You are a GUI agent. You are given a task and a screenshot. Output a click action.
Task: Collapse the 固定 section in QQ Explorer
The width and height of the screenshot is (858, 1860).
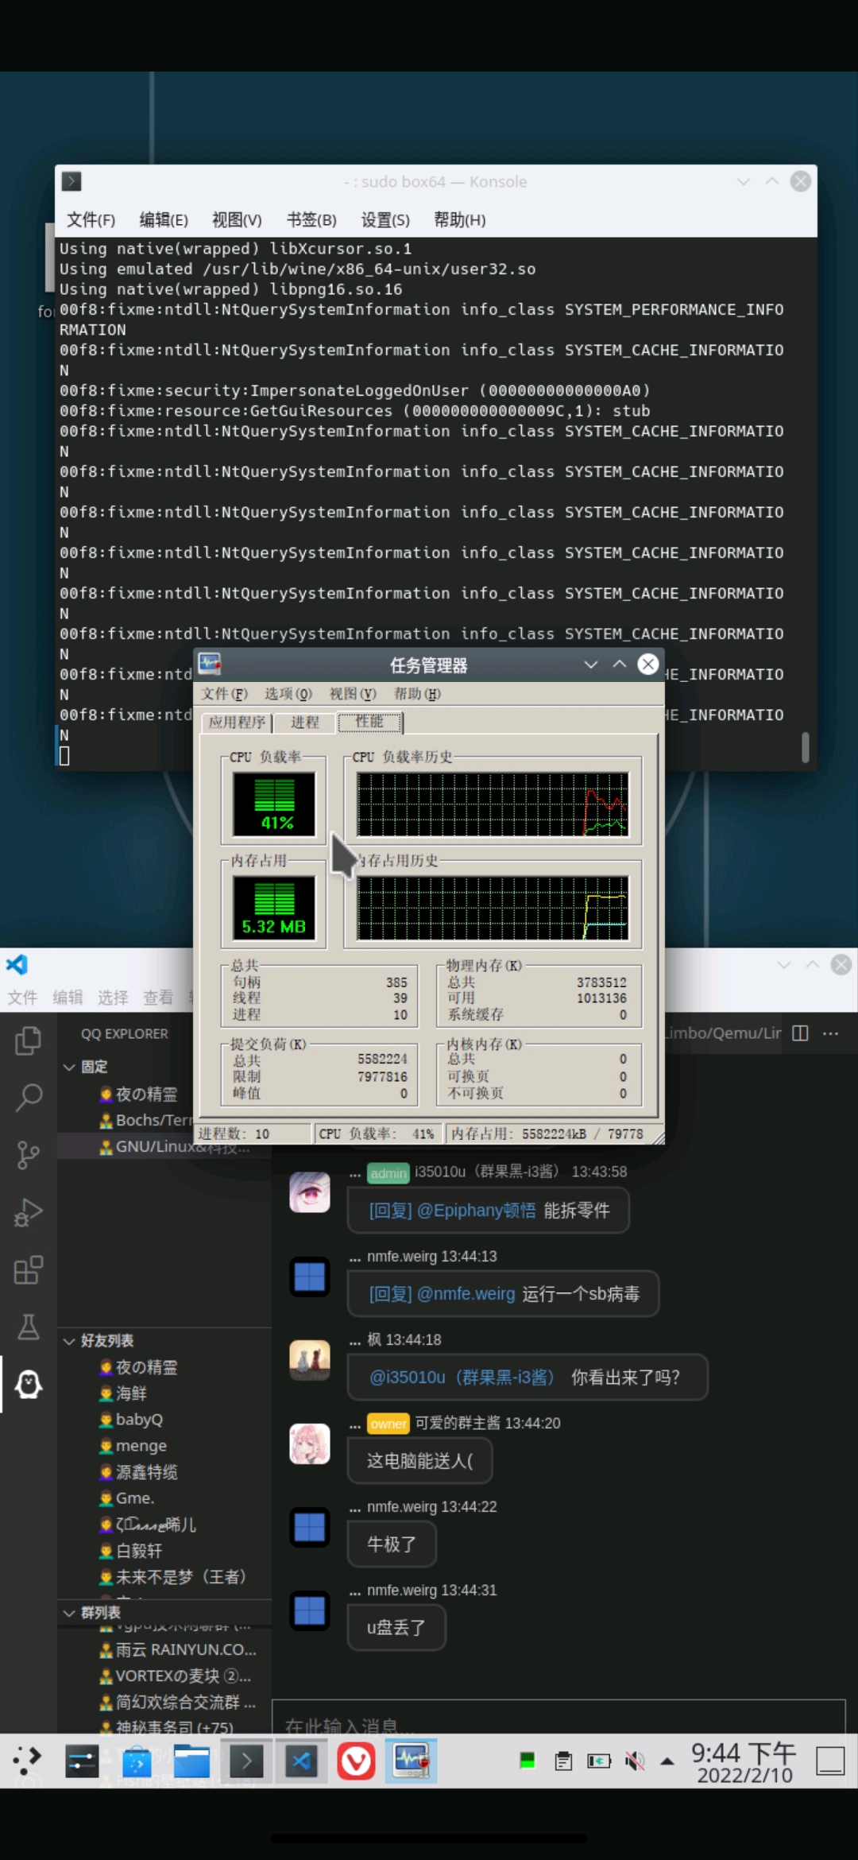69,1067
